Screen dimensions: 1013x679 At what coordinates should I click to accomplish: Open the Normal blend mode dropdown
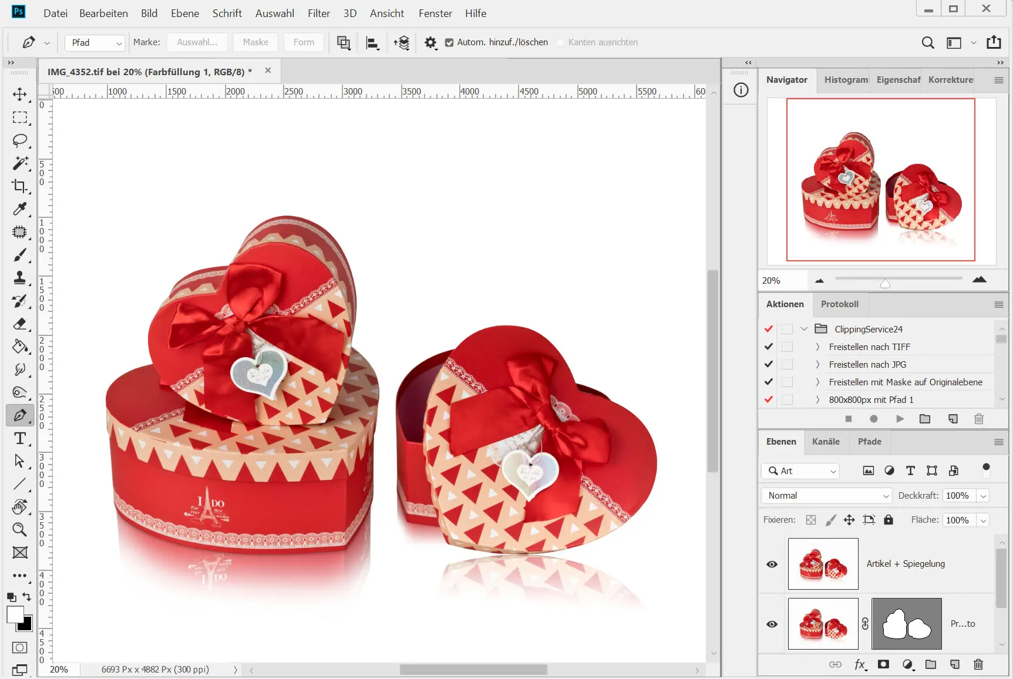[826, 496]
